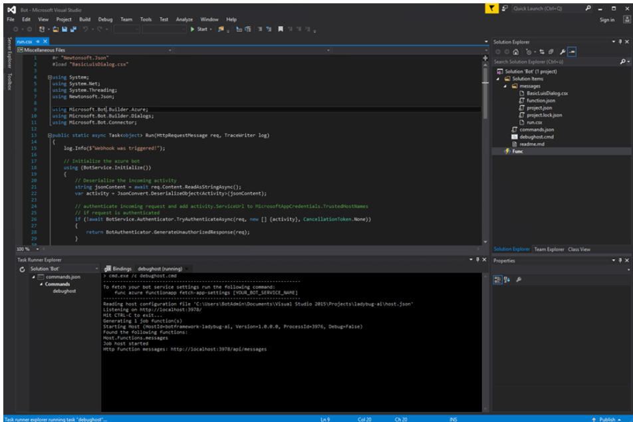Image resolution: width=633 pixels, height=422 pixels.
Task: Click the notifications flag icon
Action: (491, 9)
